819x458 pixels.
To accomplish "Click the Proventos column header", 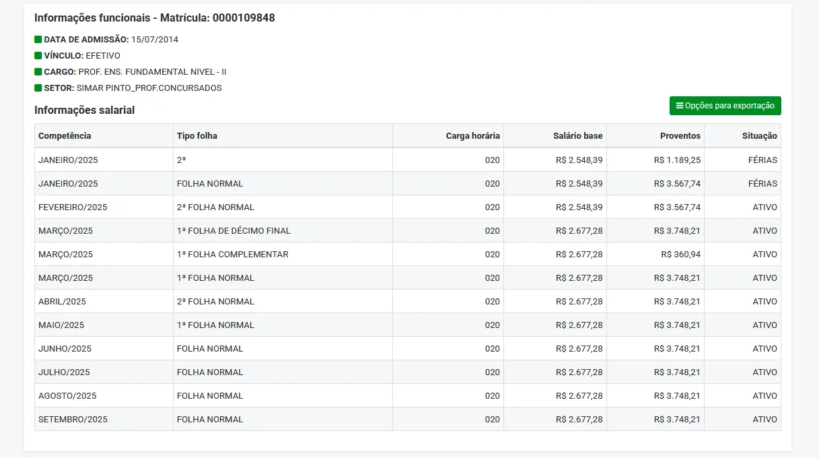I will coord(680,136).
